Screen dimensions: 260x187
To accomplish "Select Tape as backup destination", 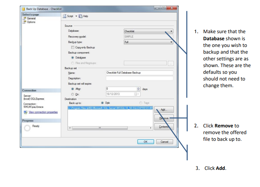I will pyautogui.click(x=141, y=103).
